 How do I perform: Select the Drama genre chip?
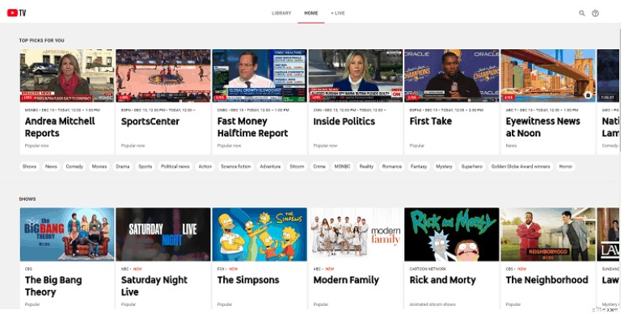[x=122, y=166]
